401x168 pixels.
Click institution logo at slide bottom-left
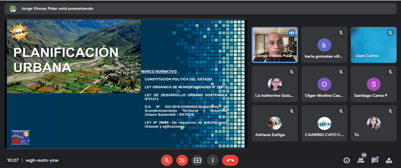pyautogui.click(x=21, y=138)
